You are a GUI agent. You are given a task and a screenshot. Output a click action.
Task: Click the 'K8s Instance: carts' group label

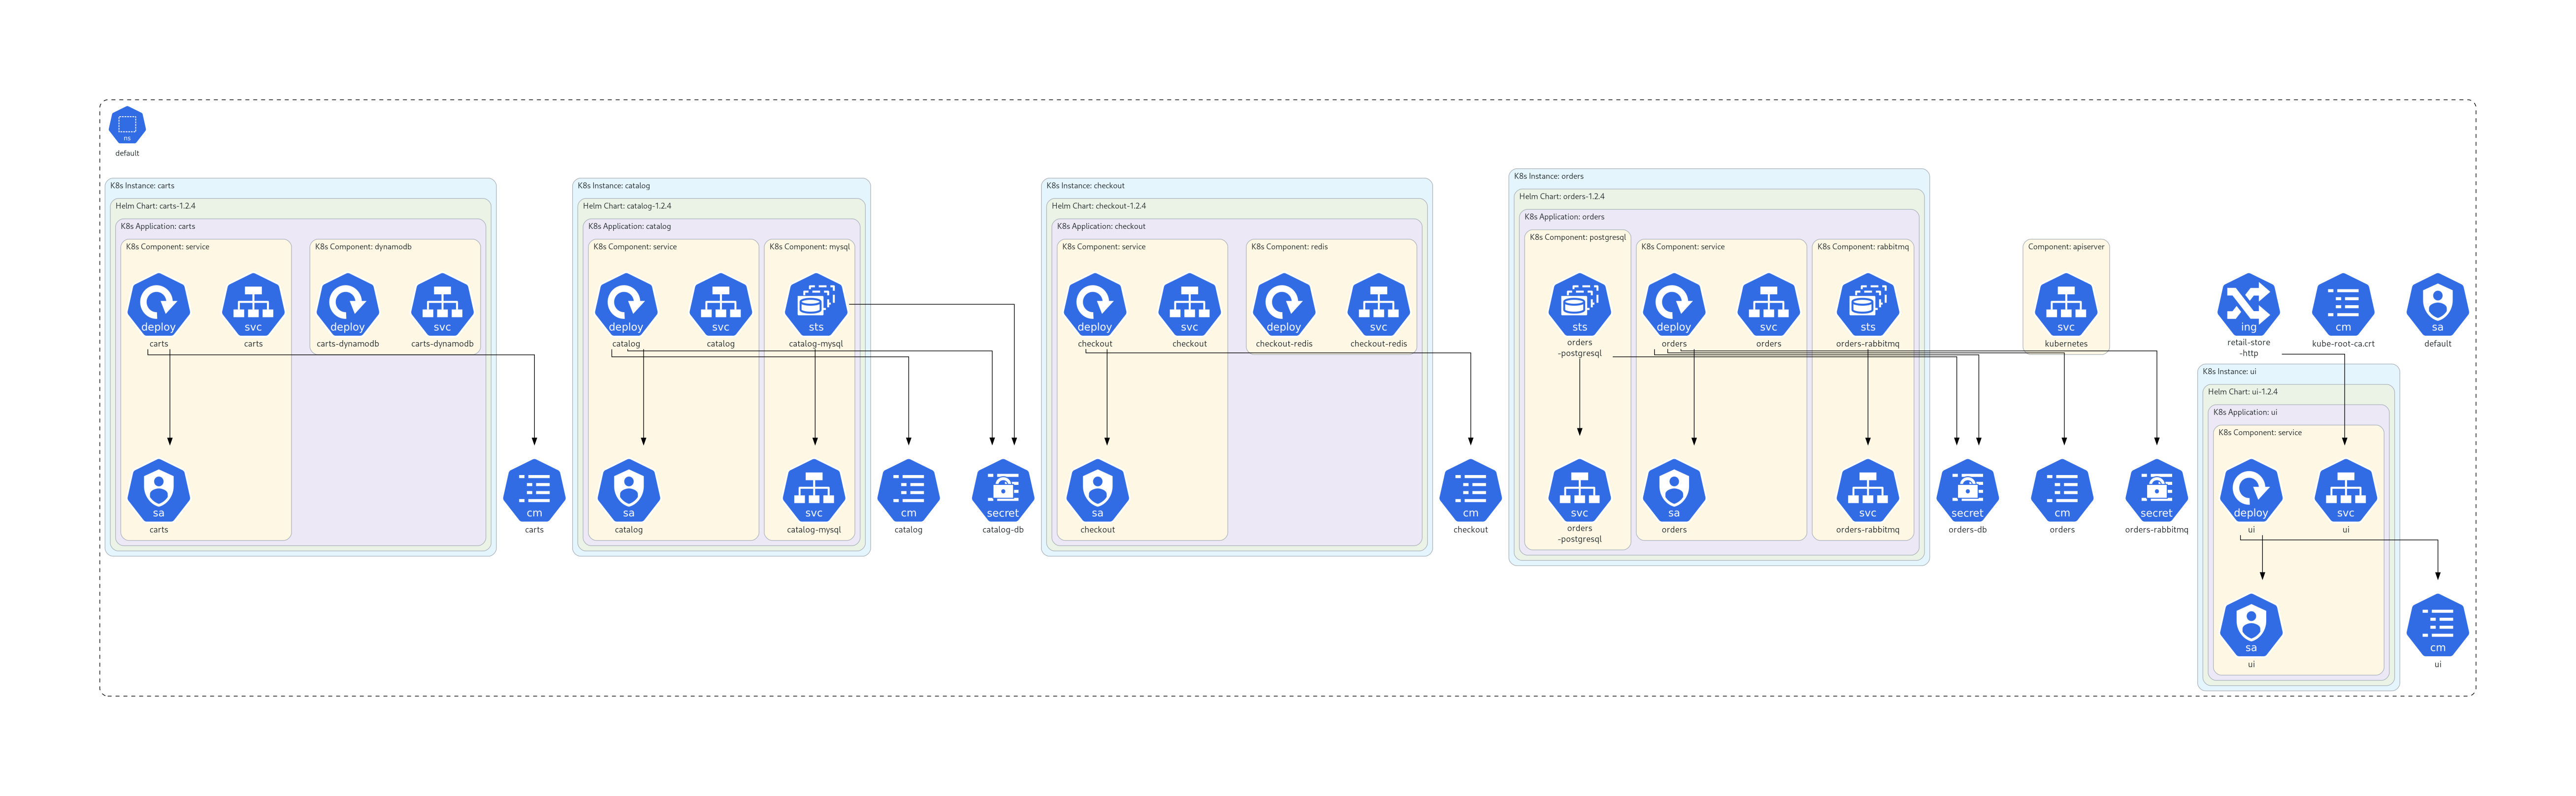[x=142, y=186]
